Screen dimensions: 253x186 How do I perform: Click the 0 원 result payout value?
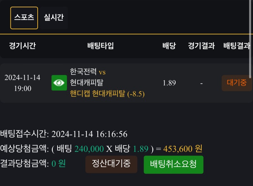coord(59,164)
